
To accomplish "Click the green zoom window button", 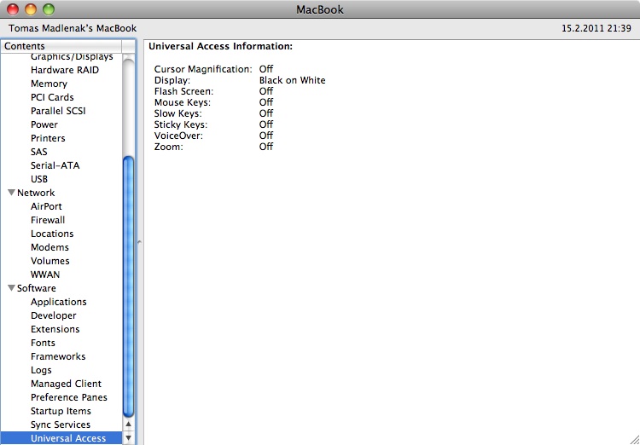I will 49,9.
